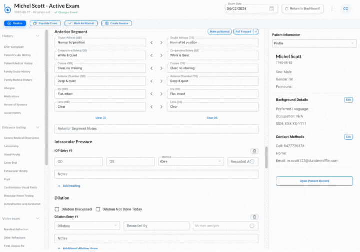This screenshot has height=252, width=360.
Task: Click the Populate Exam button
Action: click(45, 23)
